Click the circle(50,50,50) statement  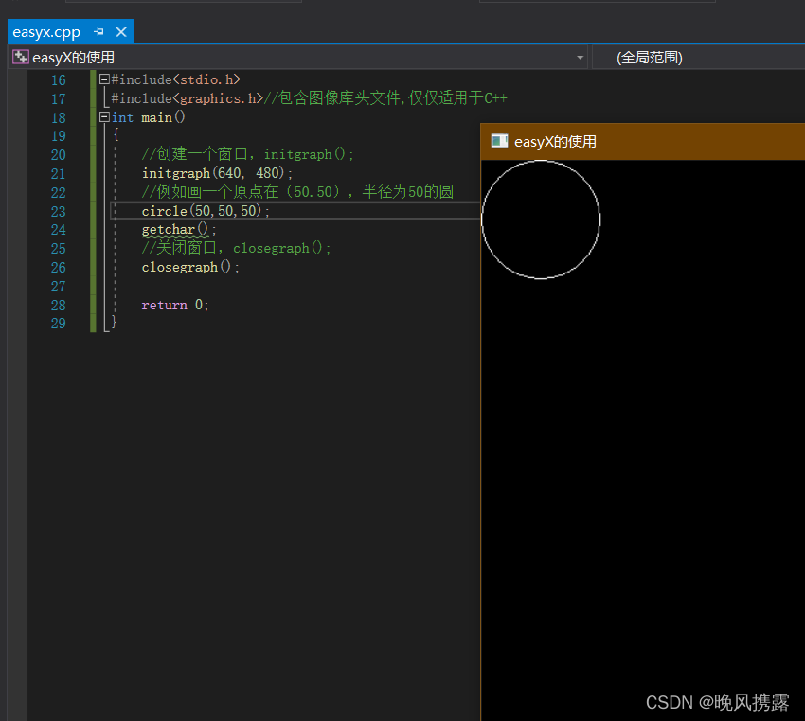pyautogui.click(x=206, y=211)
